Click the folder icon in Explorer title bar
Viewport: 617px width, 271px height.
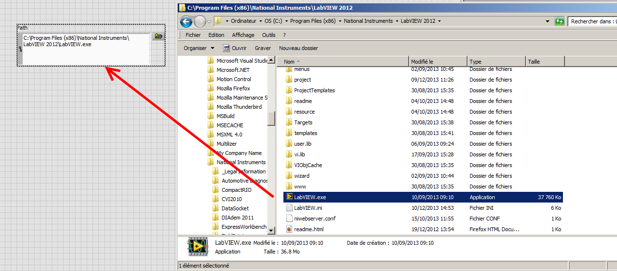point(182,7)
